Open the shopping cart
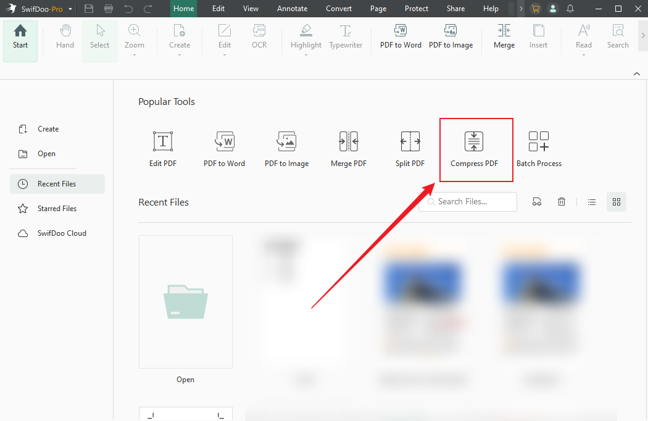Image resolution: width=648 pixels, height=421 pixels. point(536,9)
